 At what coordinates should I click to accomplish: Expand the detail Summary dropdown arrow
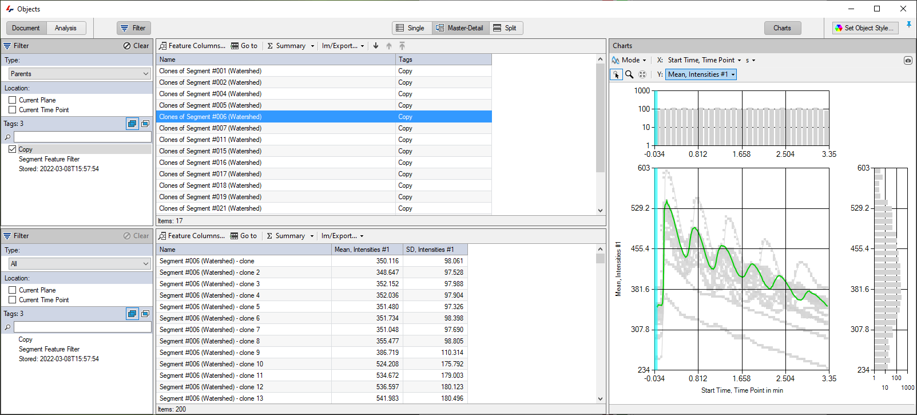(x=312, y=236)
